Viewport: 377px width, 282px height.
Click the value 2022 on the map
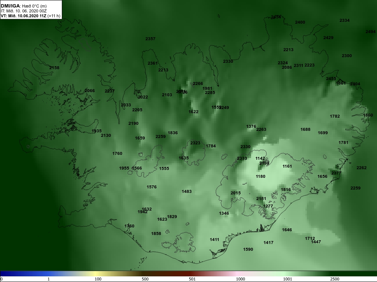click(x=143, y=97)
